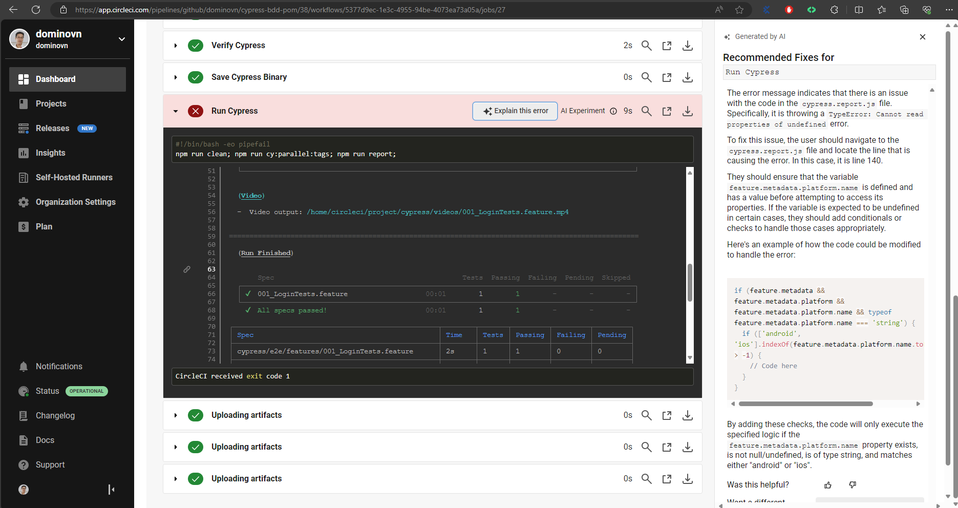Click thumbs down for unhelpful feedback
Screen dimensions: 958x508
pos(853,485)
